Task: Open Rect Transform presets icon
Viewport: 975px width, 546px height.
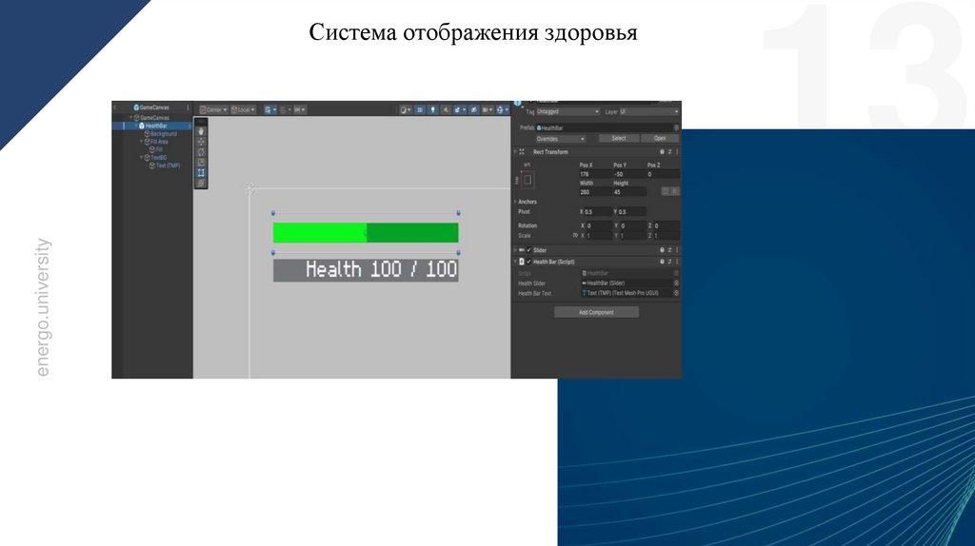Action: [x=669, y=151]
